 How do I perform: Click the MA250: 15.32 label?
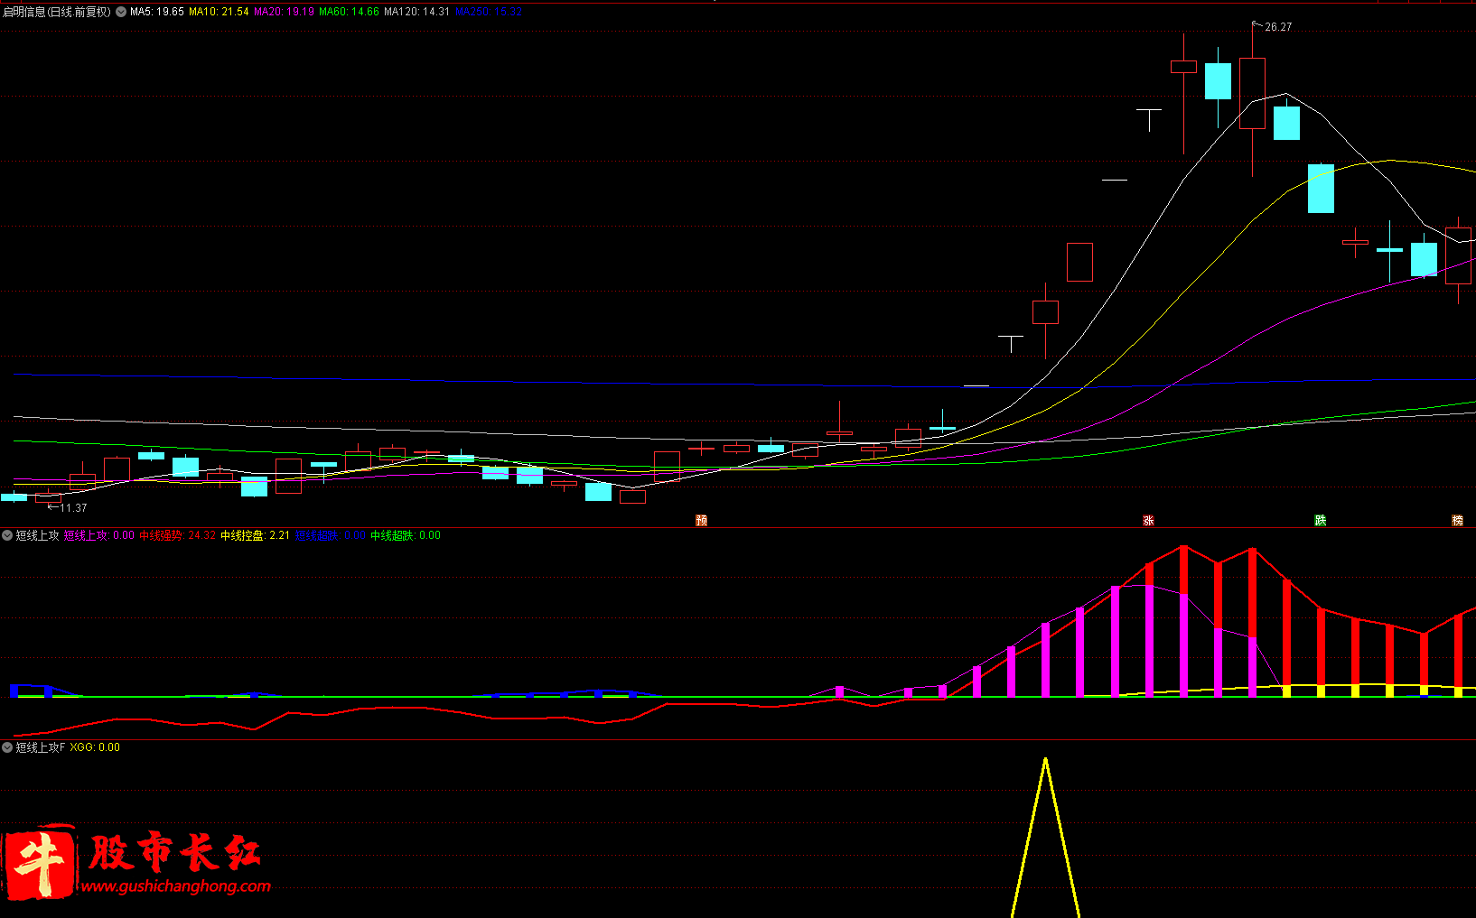pyautogui.click(x=489, y=12)
